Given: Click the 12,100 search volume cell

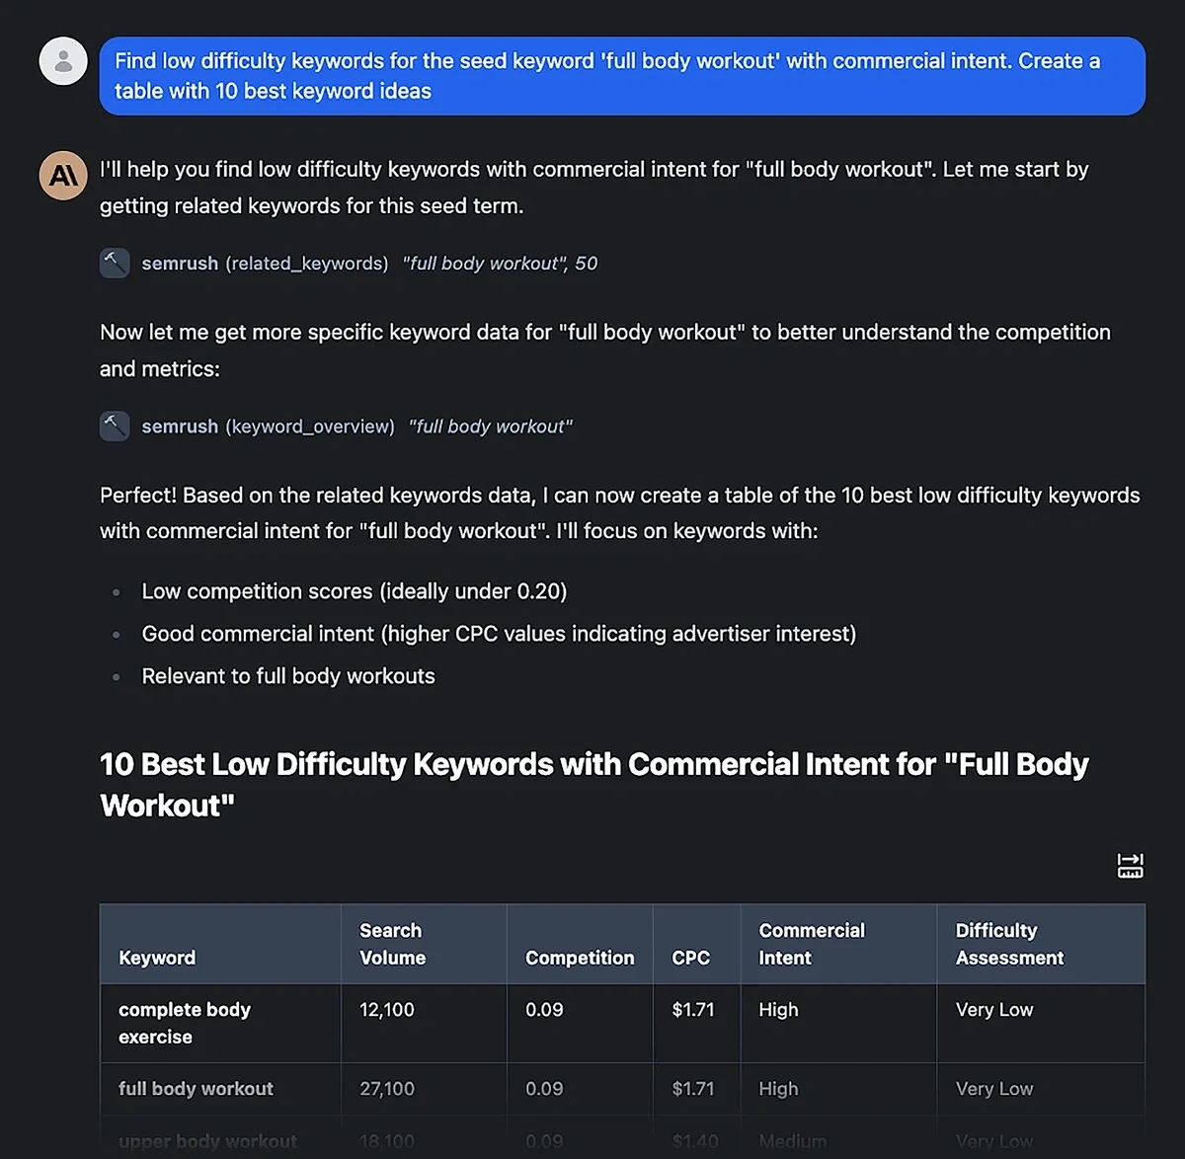Looking at the screenshot, I should coord(387,1010).
